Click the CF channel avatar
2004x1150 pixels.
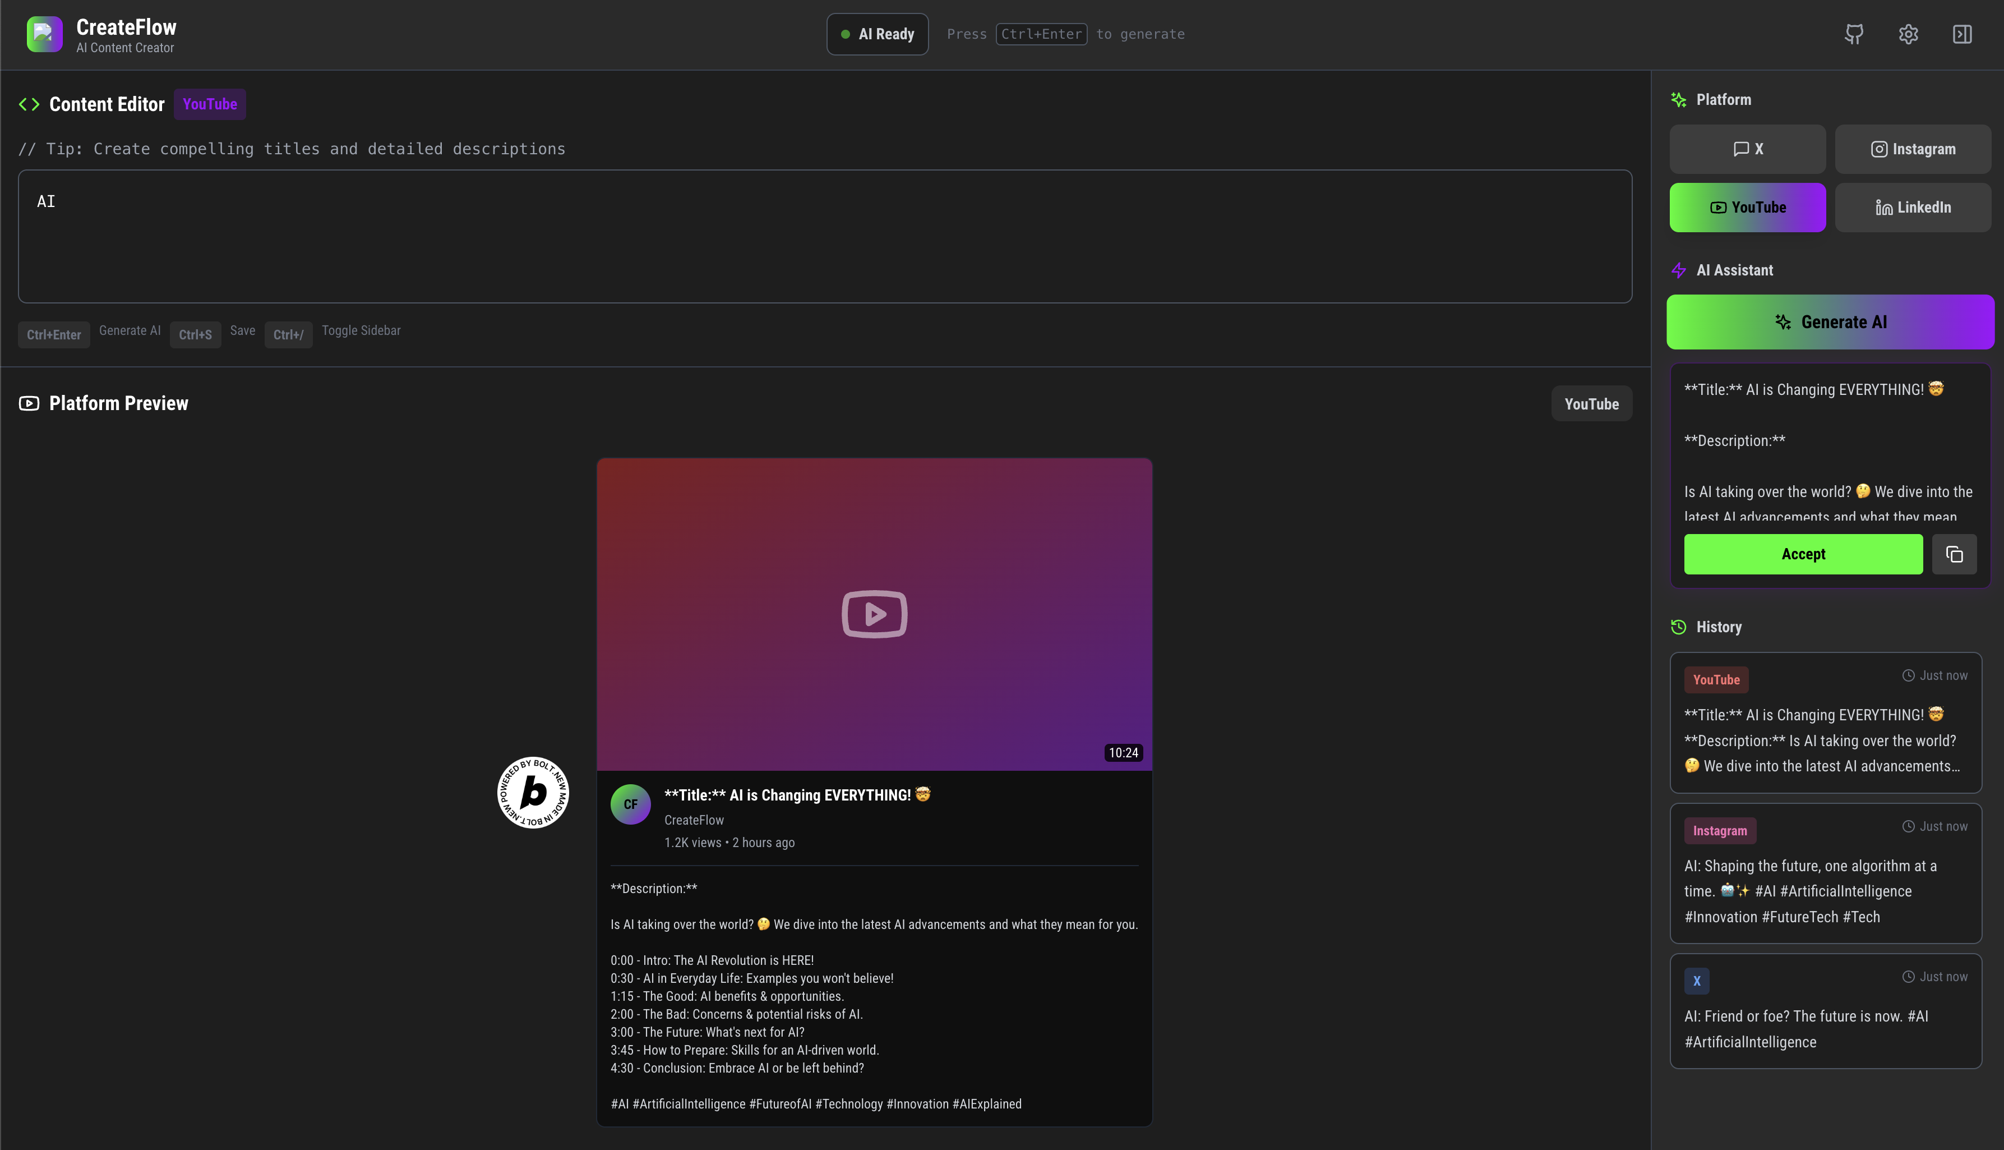630,804
